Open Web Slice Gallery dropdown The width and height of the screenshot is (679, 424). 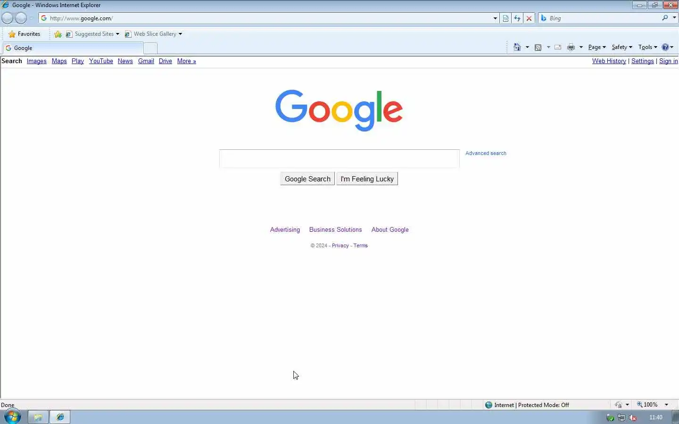(153, 34)
